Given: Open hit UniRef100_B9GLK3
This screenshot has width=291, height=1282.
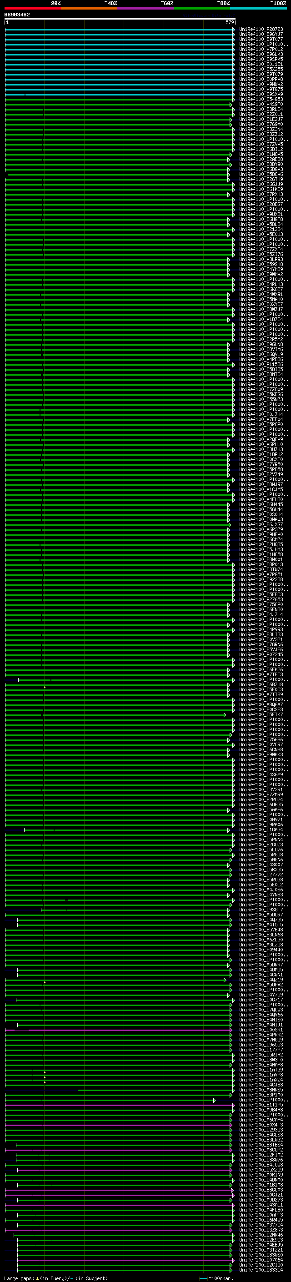Looking at the screenshot, I should 261,54.
